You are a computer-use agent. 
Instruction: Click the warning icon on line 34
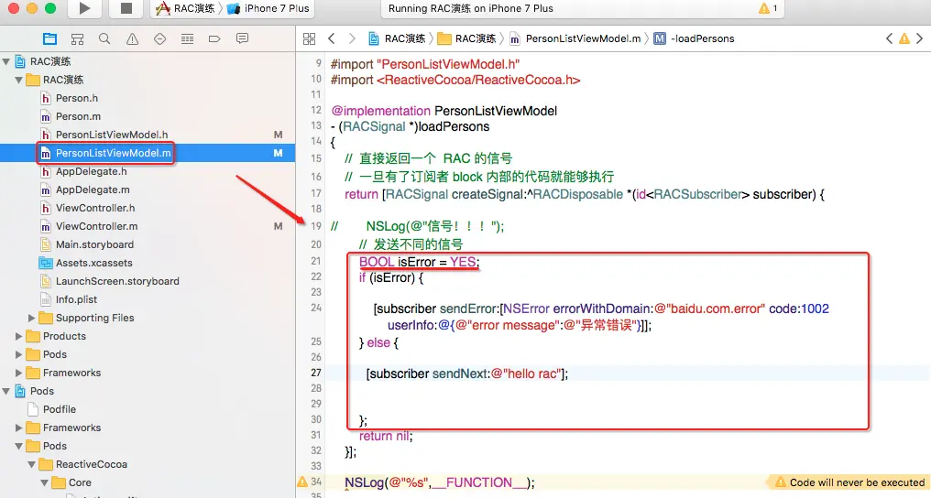(302, 482)
